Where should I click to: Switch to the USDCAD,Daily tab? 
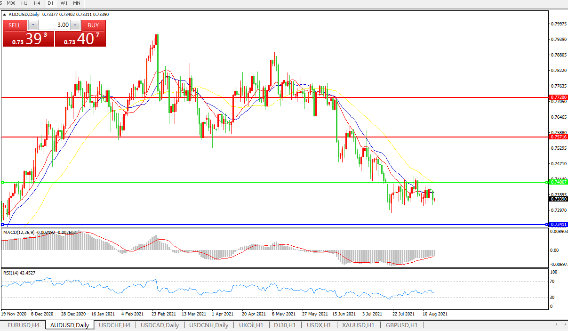coord(160,325)
